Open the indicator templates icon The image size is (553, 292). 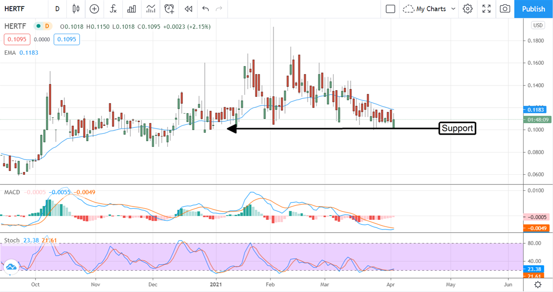pyautogui.click(x=150, y=9)
